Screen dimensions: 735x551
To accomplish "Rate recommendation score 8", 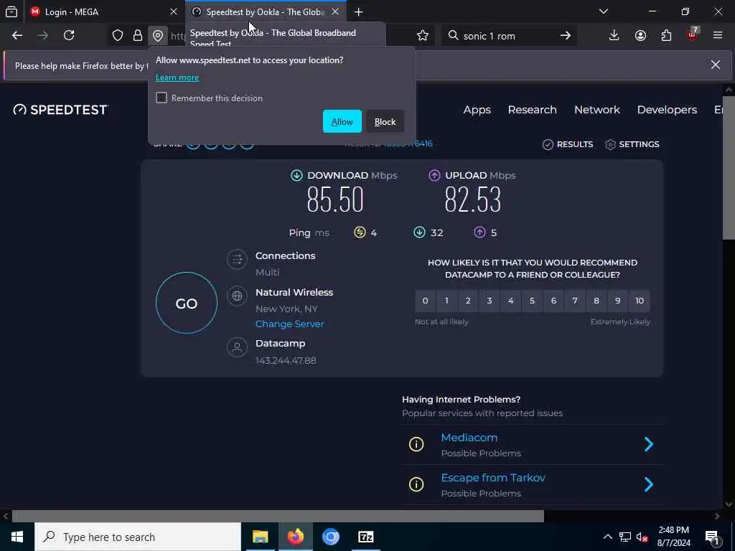I will pyautogui.click(x=596, y=301).
